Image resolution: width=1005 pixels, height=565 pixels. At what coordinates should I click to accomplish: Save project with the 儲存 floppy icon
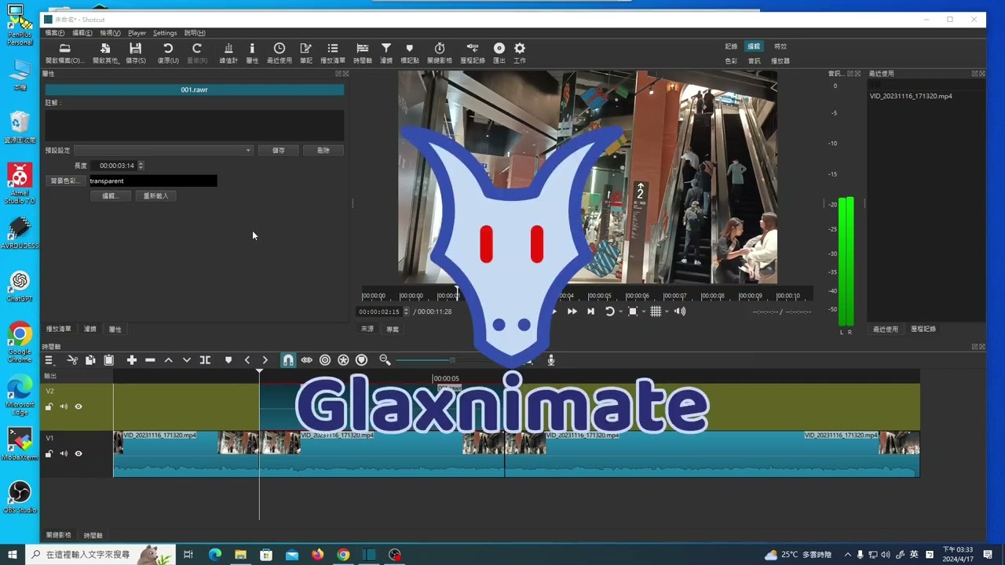point(135,49)
